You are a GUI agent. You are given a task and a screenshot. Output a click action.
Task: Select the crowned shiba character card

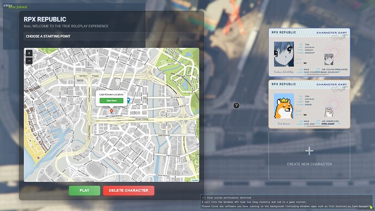[x=309, y=104]
